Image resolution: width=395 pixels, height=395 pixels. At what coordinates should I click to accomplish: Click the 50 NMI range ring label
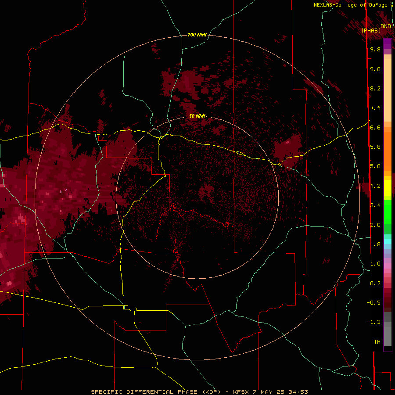click(x=197, y=116)
